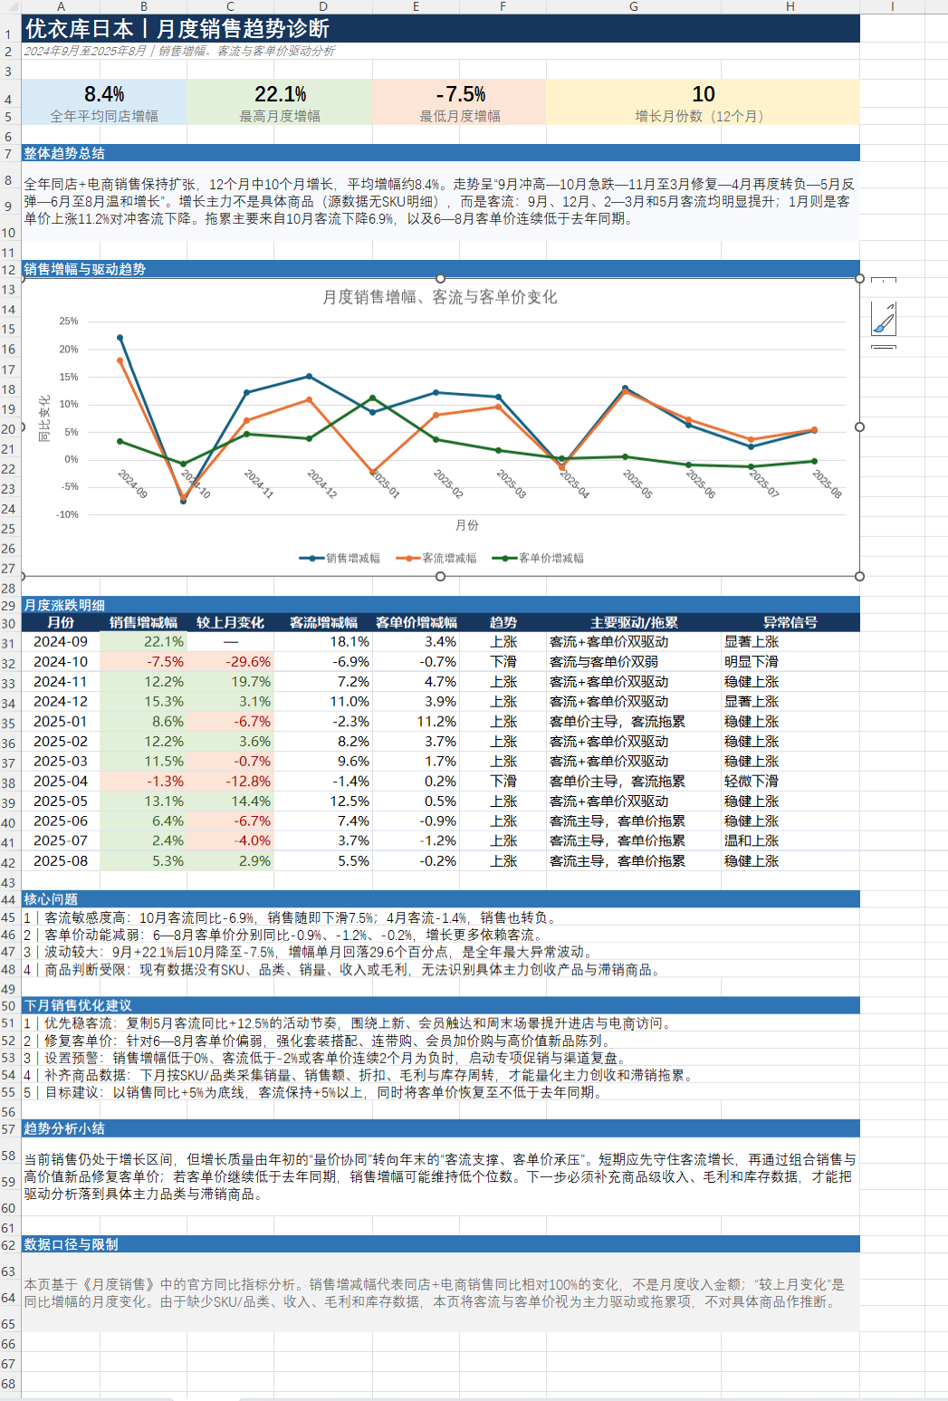Select the 同比变化 vertical axis title
This screenshot has height=1401, width=948.
point(43,418)
